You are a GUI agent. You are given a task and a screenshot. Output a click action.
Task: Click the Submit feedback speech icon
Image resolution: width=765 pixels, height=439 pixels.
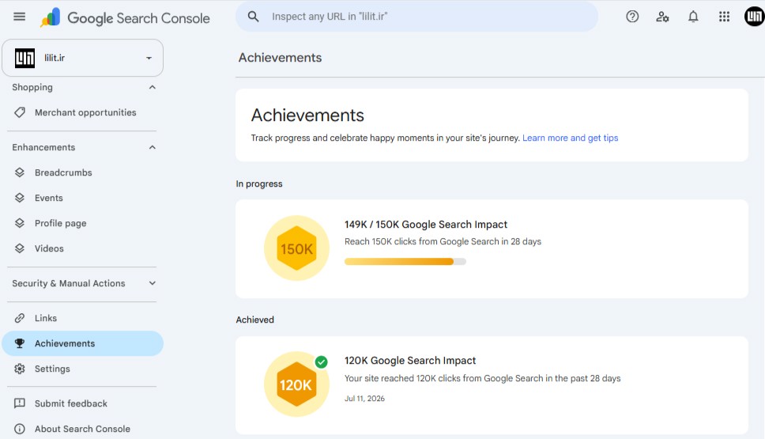tap(20, 403)
